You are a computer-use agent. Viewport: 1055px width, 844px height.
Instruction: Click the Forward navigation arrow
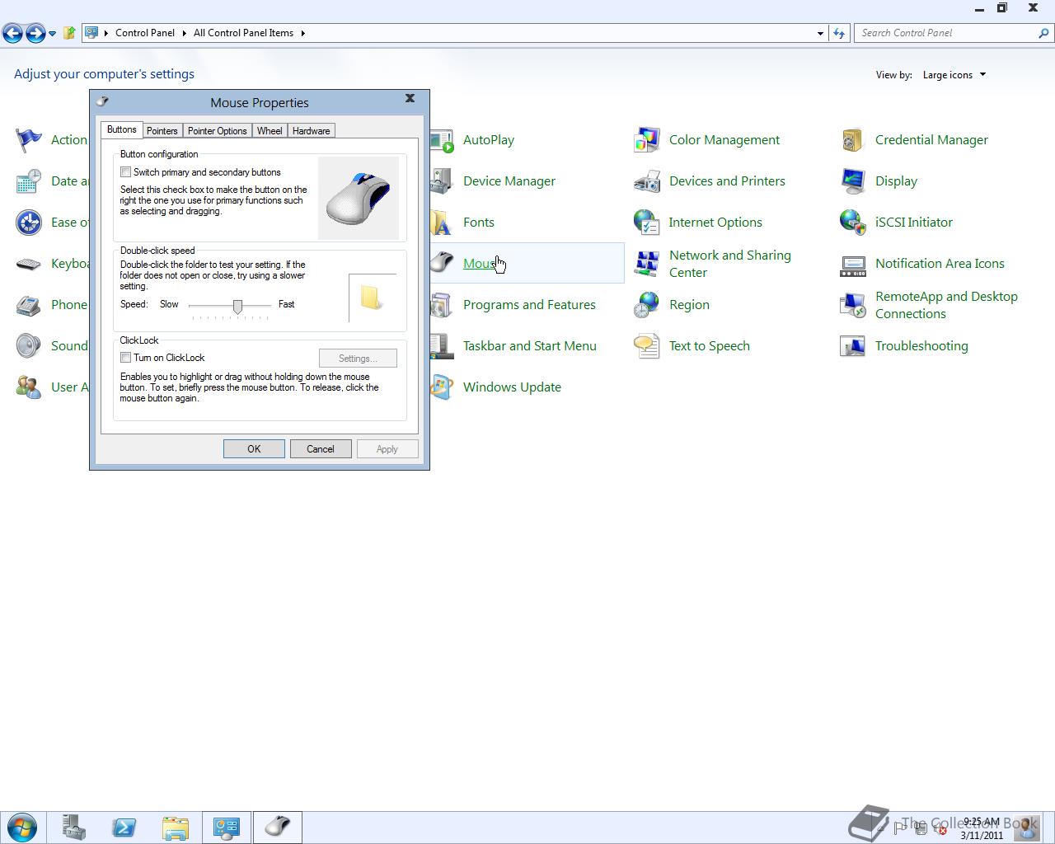tap(35, 33)
